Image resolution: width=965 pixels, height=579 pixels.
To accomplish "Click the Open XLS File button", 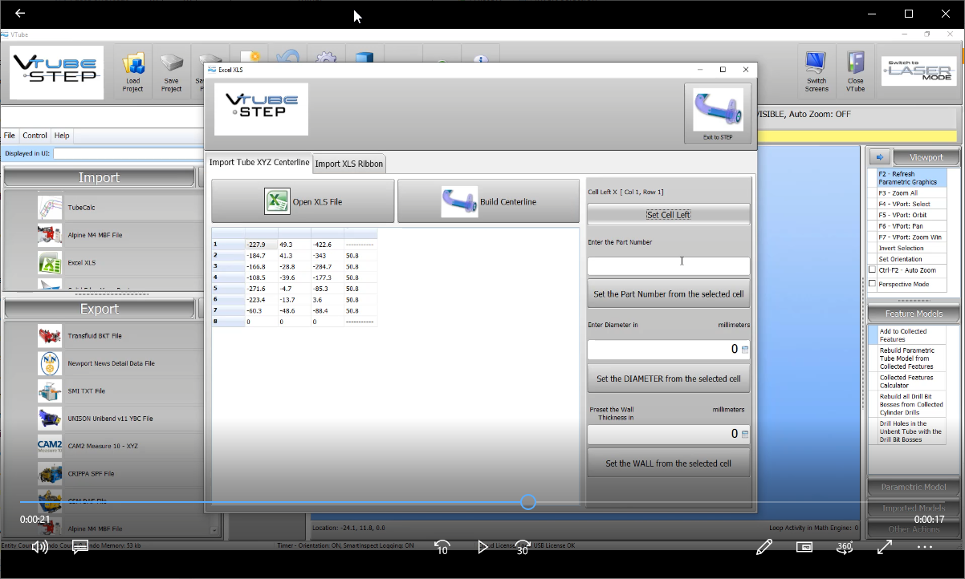I will tap(303, 201).
